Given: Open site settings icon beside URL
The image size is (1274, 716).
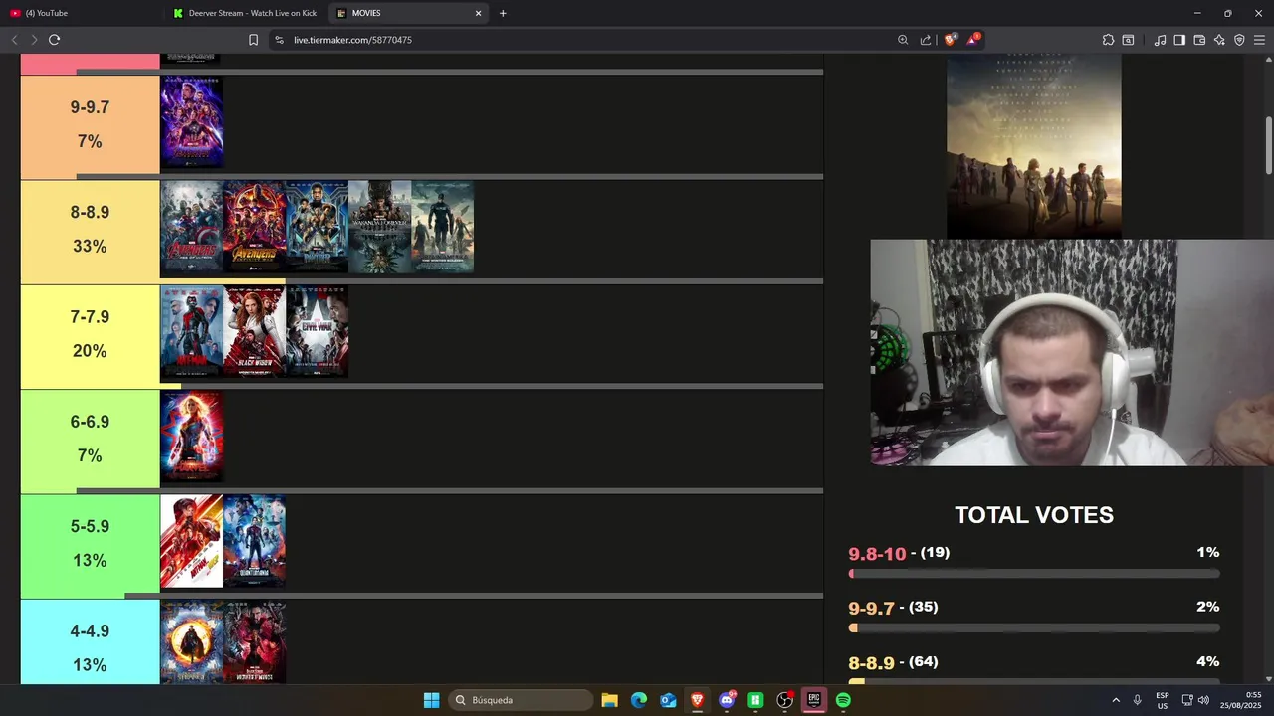Looking at the screenshot, I should tap(279, 40).
